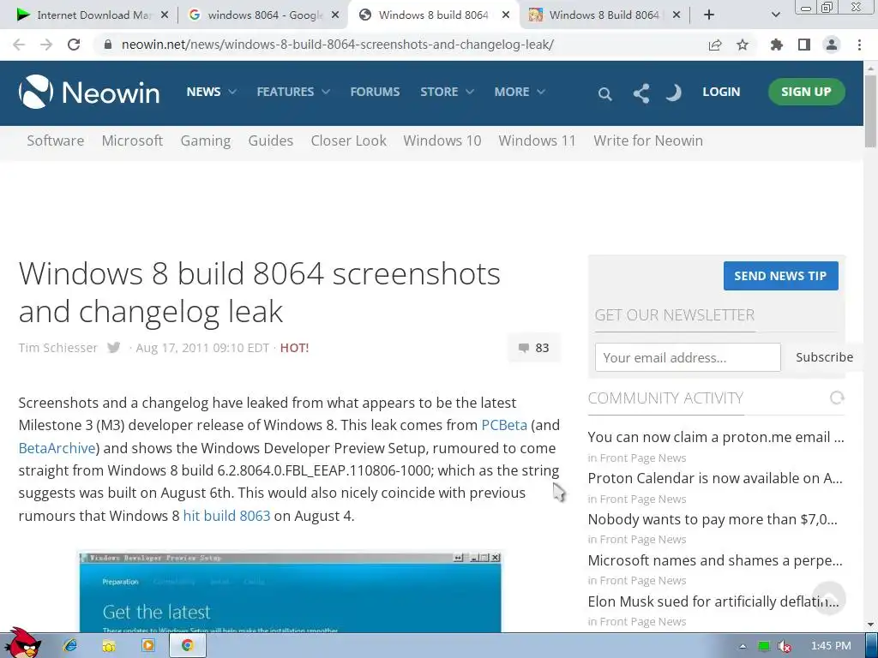Expand the MORE dropdown menu
878x658 pixels.
(519, 92)
